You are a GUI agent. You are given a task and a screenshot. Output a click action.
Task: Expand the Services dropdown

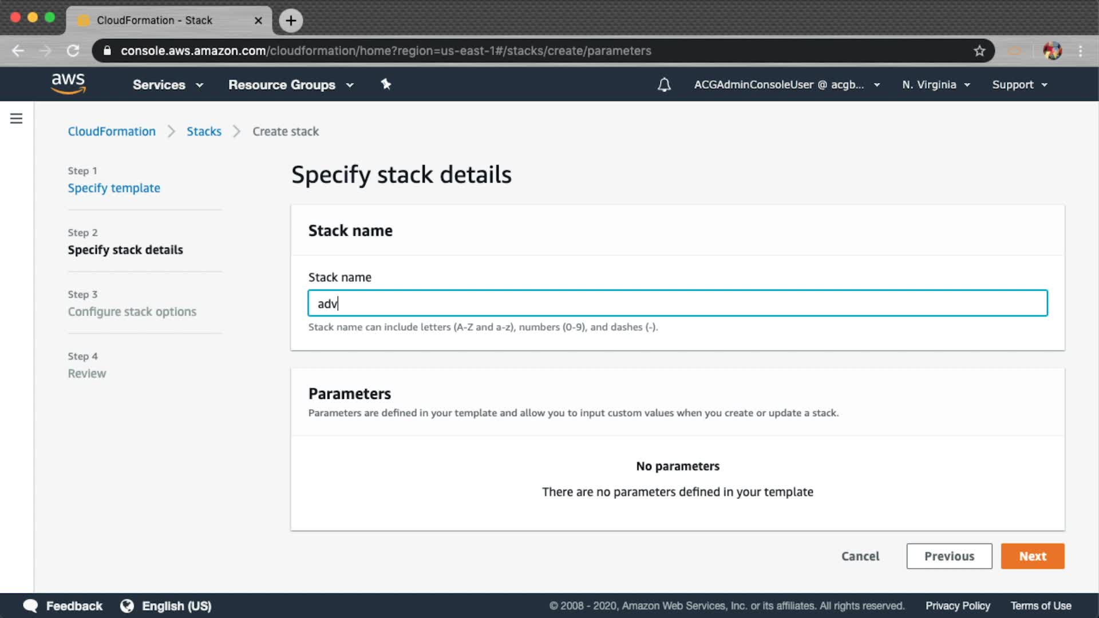(168, 85)
